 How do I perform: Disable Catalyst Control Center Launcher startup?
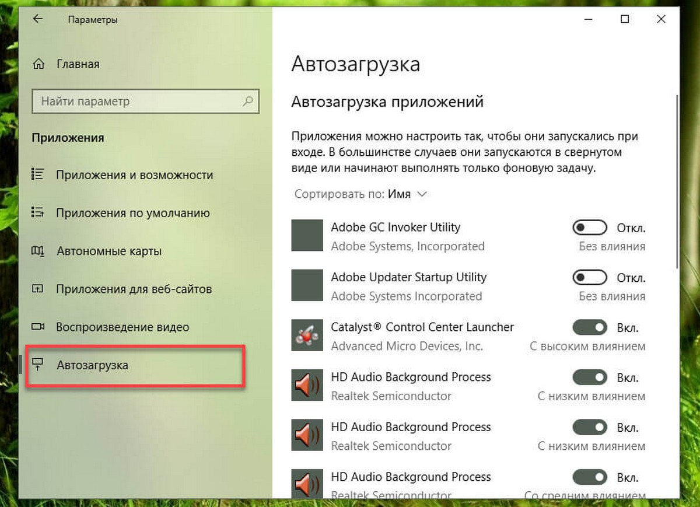pyautogui.click(x=590, y=327)
